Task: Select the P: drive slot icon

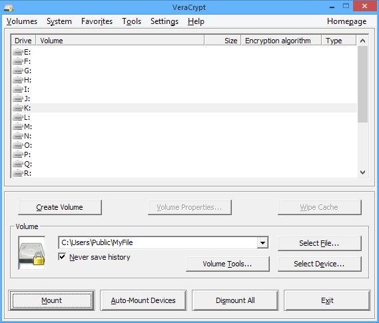Action: coord(18,155)
